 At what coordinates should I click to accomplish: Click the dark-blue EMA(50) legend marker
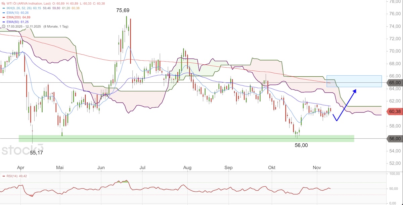pos(3,21)
